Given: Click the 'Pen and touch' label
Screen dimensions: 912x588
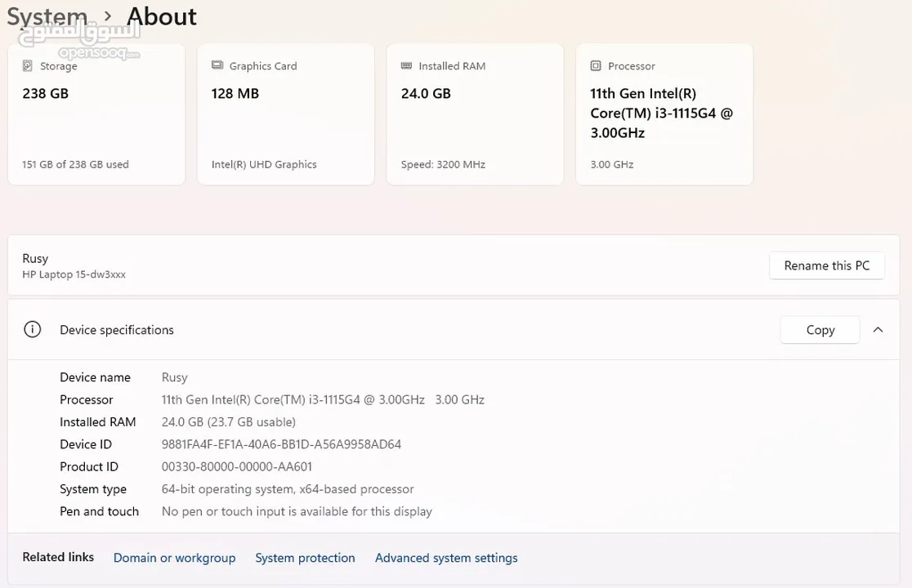Looking at the screenshot, I should pos(100,512).
